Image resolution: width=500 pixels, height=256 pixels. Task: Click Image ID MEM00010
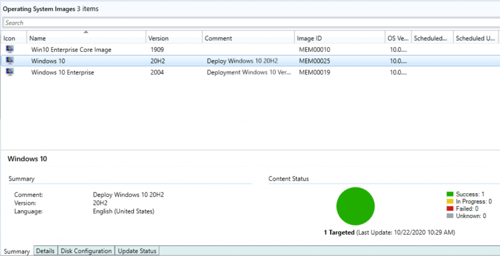click(x=314, y=50)
